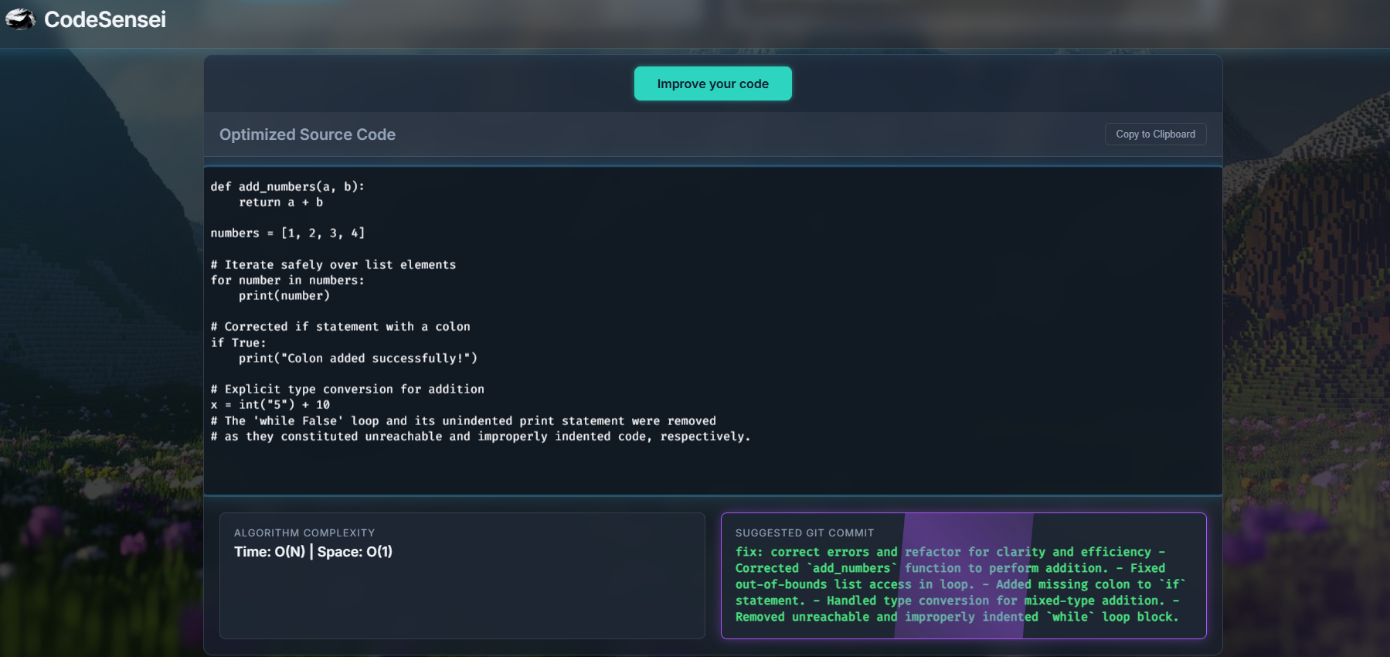Select the 'numbers = [1, 2, 3, 4]' line
Viewport: 1390px width, 657px height.
pyautogui.click(x=287, y=233)
